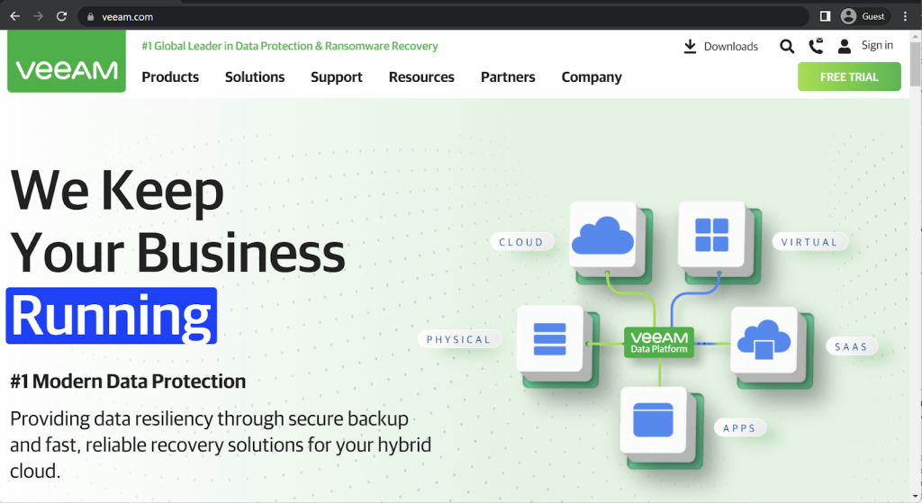Image resolution: width=922 pixels, height=503 pixels.
Task: Click the Veeam logo in the header
Action: [x=67, y=61]
